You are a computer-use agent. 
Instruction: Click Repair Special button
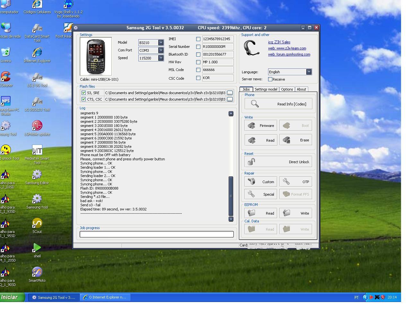[x=261, y=194]
